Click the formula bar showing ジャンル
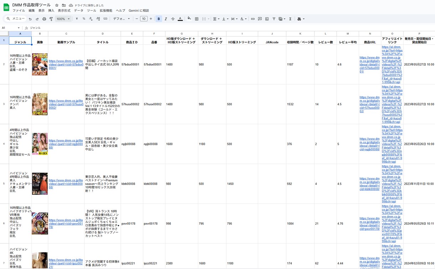435x269 pixels. pyautogui.click(x=232, y=28)
